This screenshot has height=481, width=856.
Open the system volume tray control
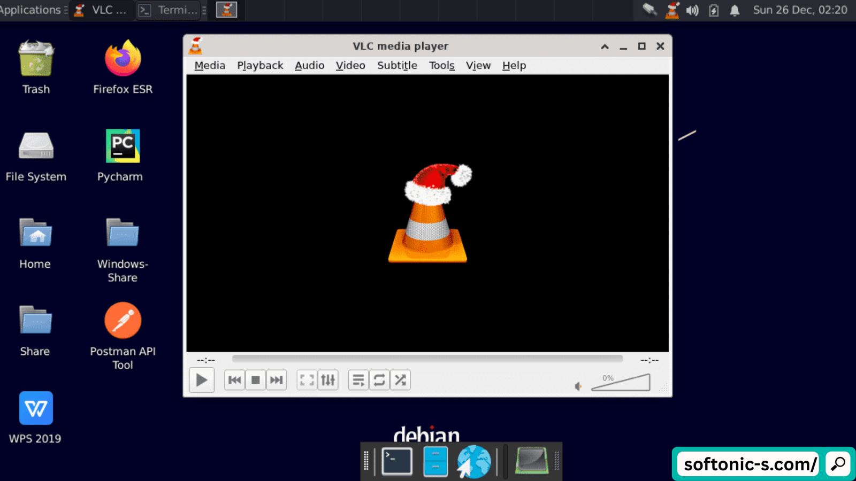point(692,10)
